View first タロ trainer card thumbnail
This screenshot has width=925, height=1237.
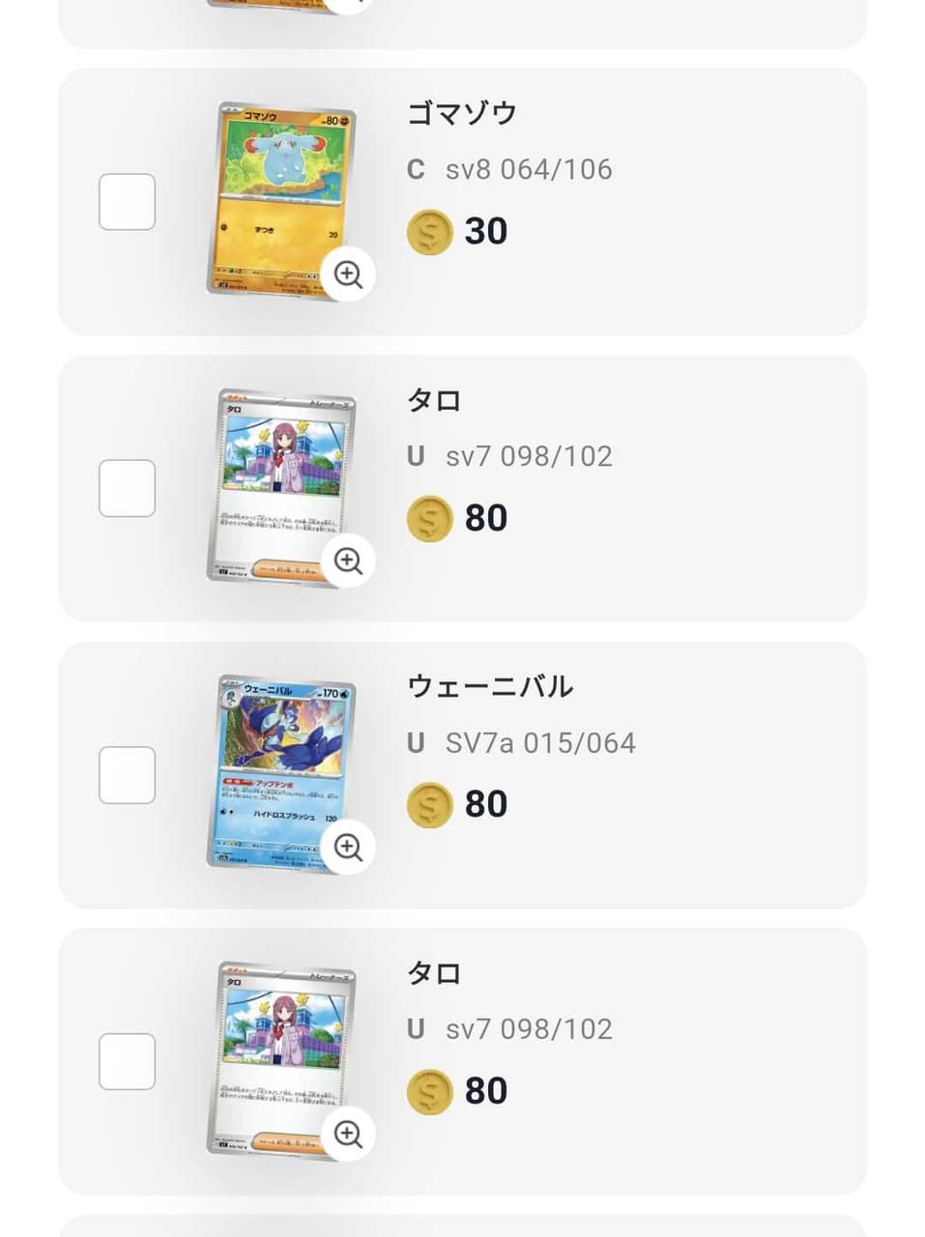click(281, 486)
